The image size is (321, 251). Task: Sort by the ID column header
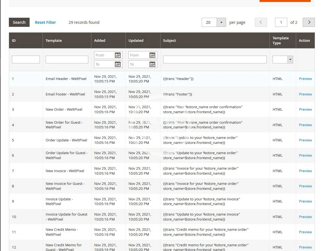[14, 40]
